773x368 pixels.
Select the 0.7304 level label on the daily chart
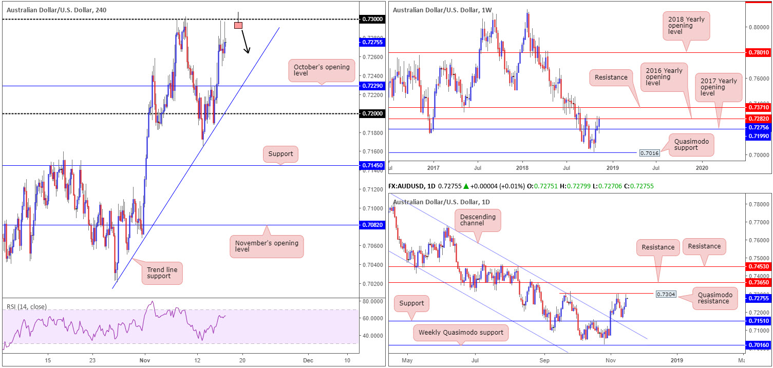click(665, 294)
